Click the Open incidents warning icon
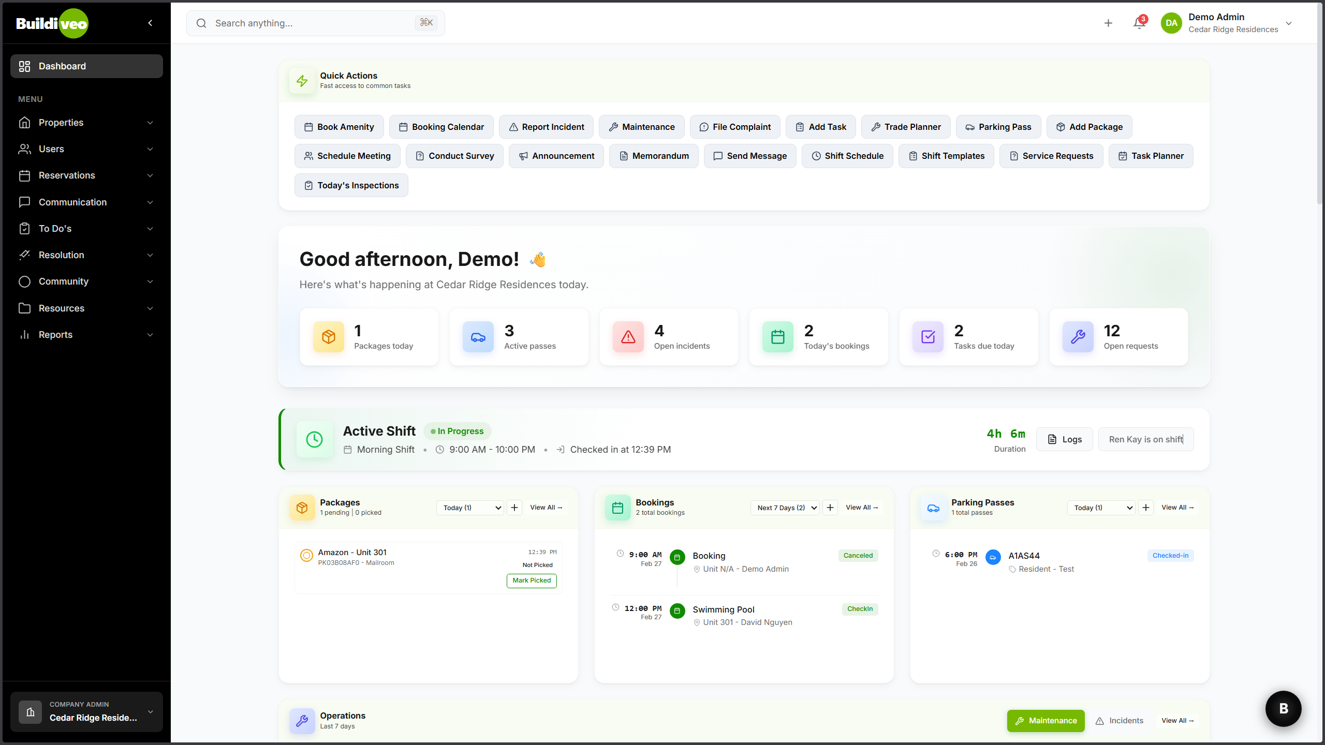 628,337
